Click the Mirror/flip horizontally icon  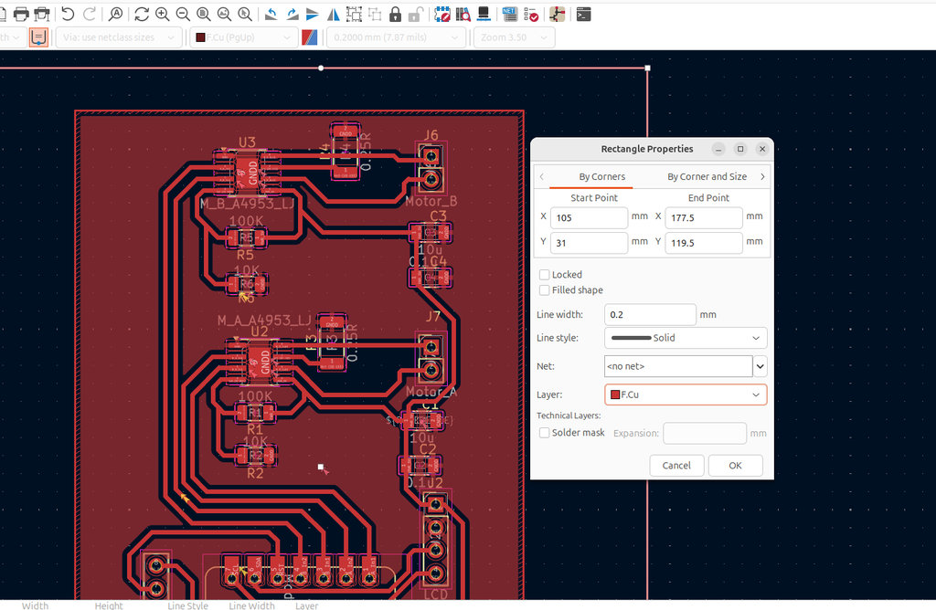coord(334,14)
